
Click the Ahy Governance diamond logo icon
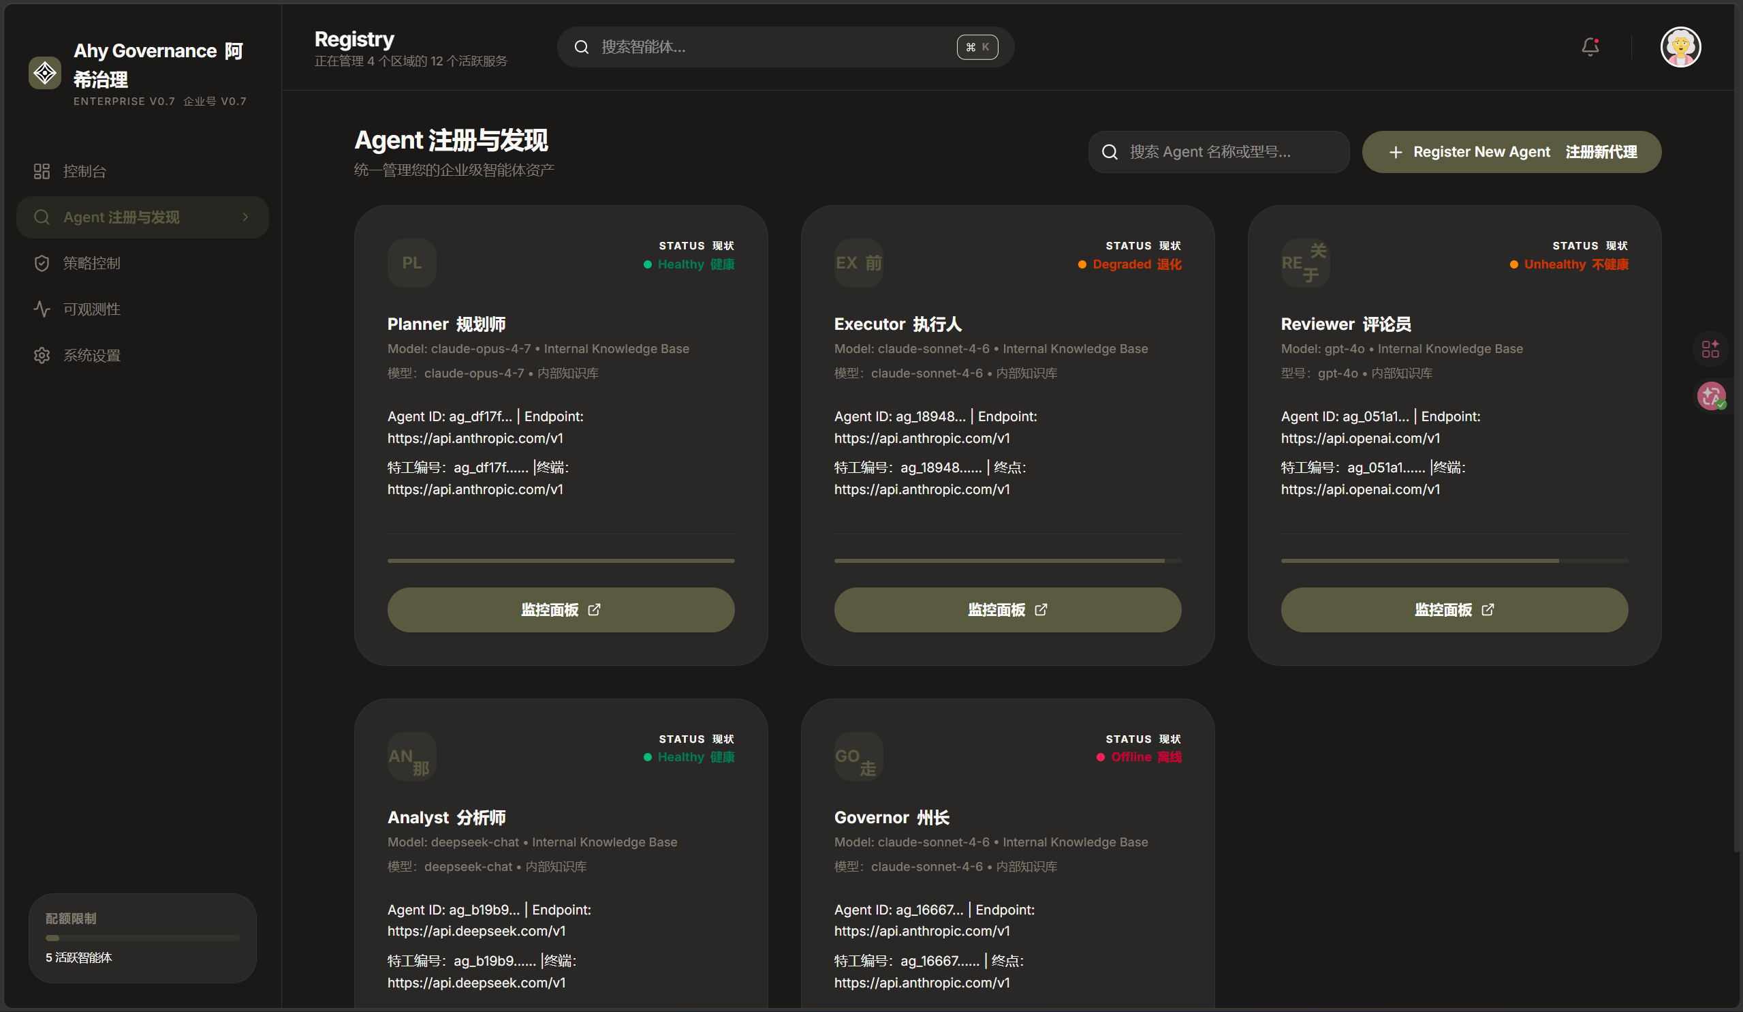pos(45,73)
